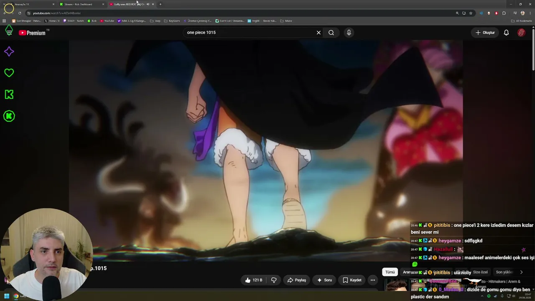Open a new browser tab
Image resolution: width=535 pixels, height=301 pixels.
pyautogui.click(x=160, y=4)
